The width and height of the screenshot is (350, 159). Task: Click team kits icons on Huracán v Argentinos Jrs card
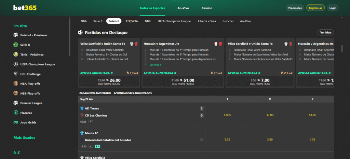click(218, 44)
